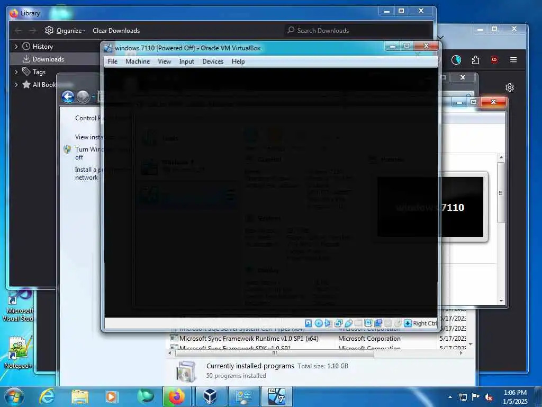Open the Firefox list all tabs chevron
The width and height of the screenshot is (542, 407).
440,37
